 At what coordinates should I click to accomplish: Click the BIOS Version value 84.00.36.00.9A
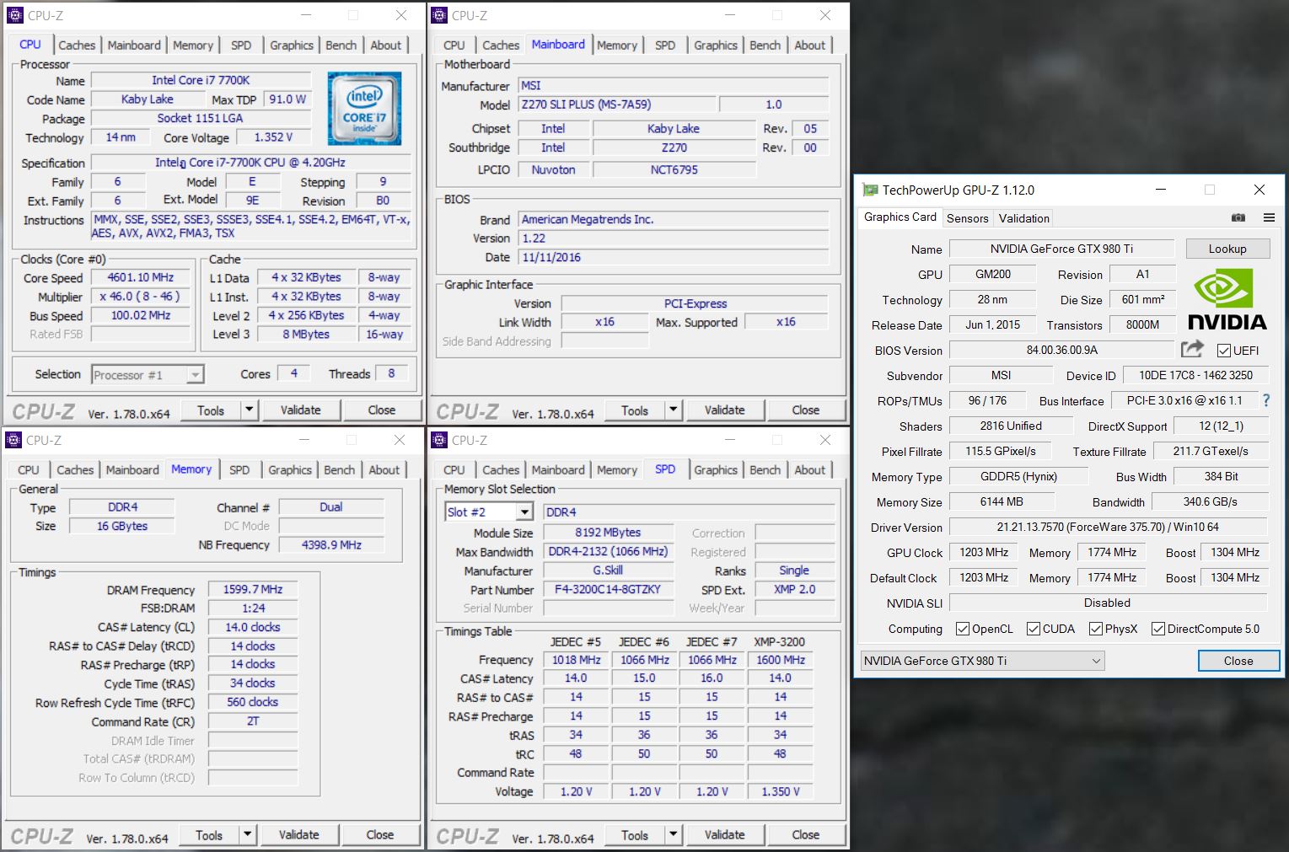[x=1062, y=350]
